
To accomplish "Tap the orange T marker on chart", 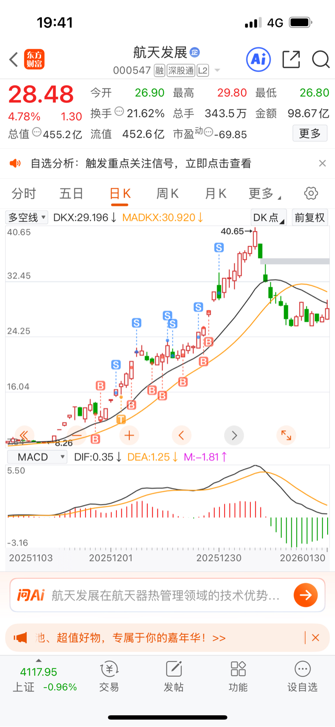I will (121, 419).
